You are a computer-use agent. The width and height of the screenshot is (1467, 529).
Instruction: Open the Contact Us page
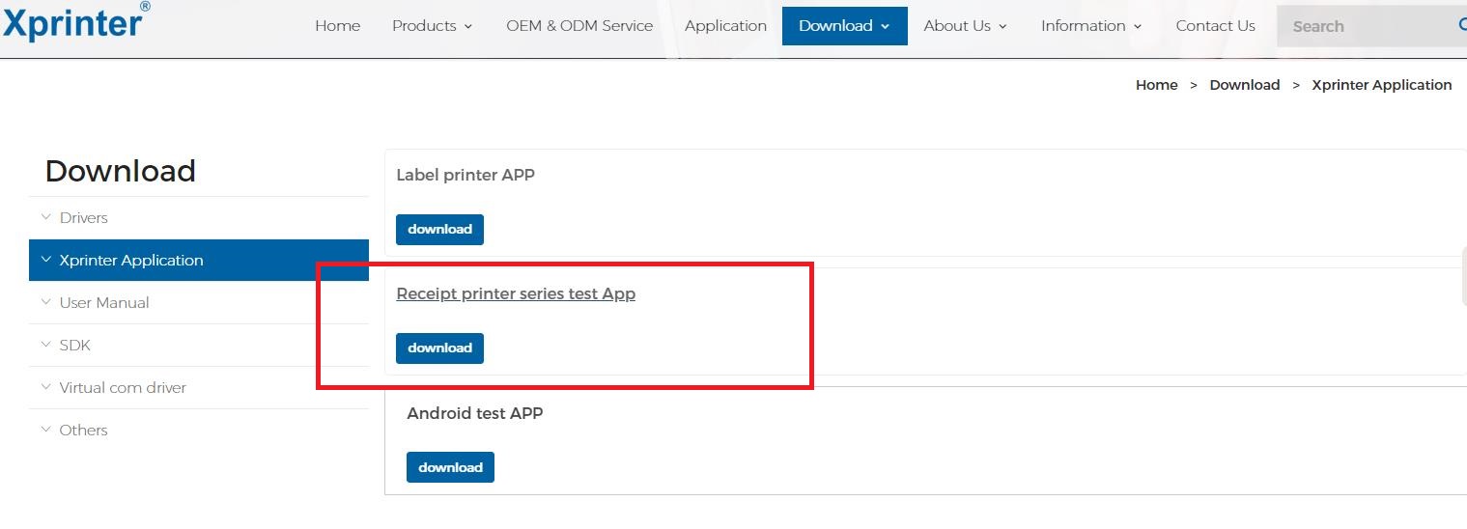click(x=1216, y=26)
